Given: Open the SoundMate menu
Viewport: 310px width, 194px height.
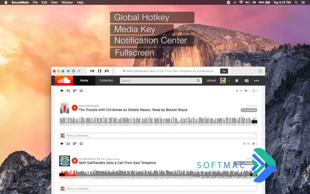Looking at the screenshot, I should click(20, 3).
